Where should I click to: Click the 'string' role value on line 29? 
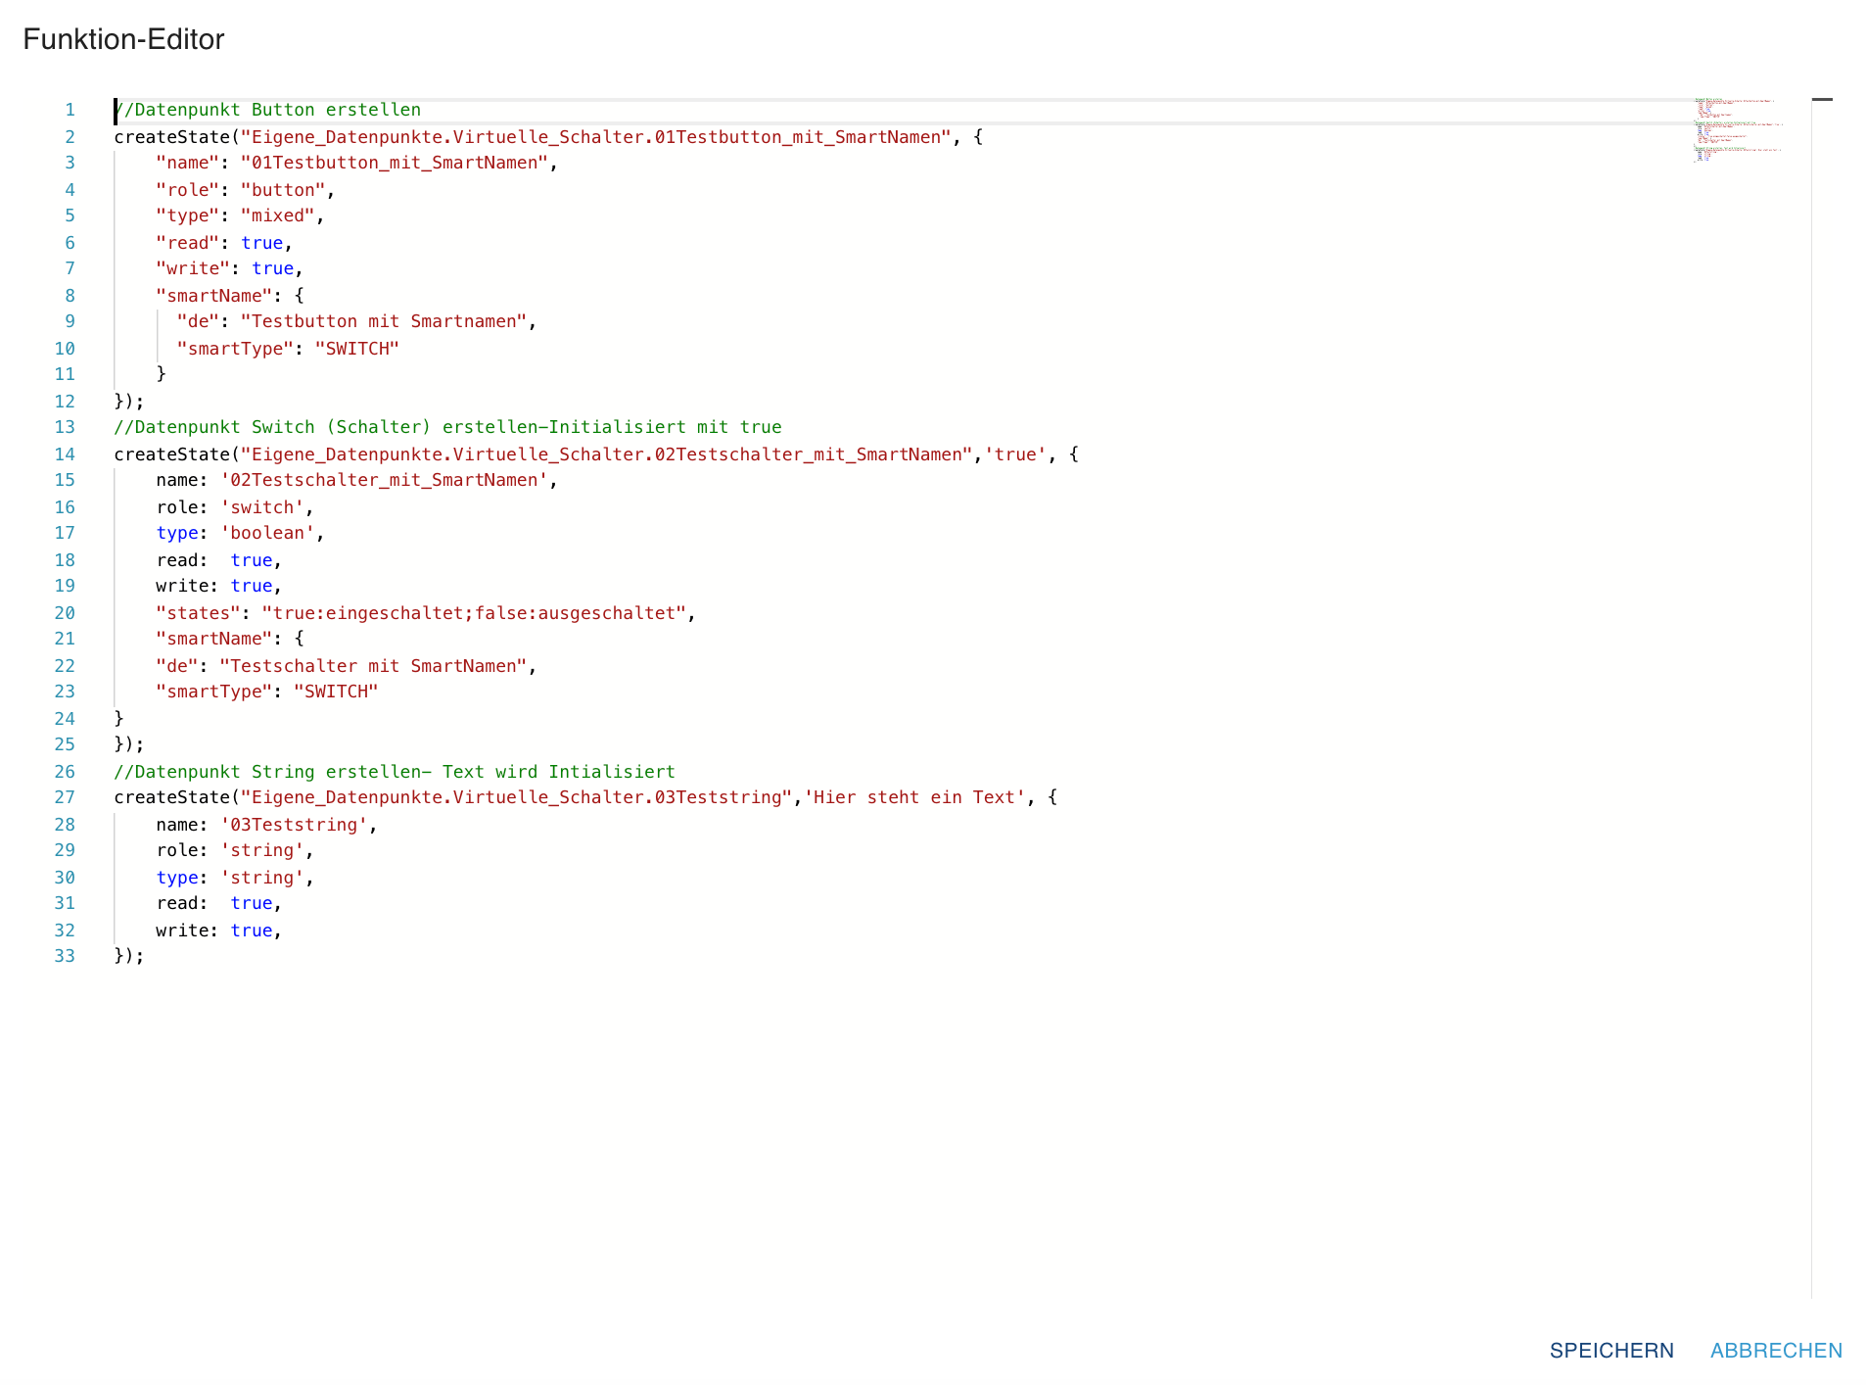click(x=262, y=850)
